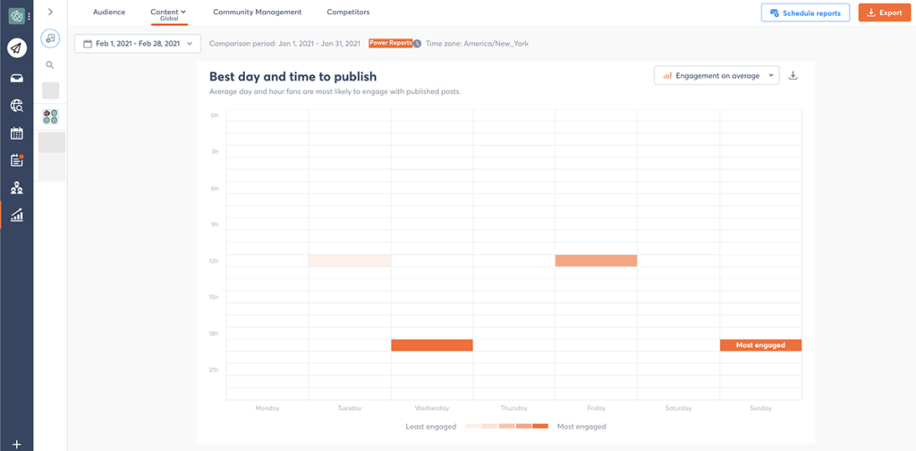
Task: Click the Power Reports badge
Action: (x=390, y=43)
